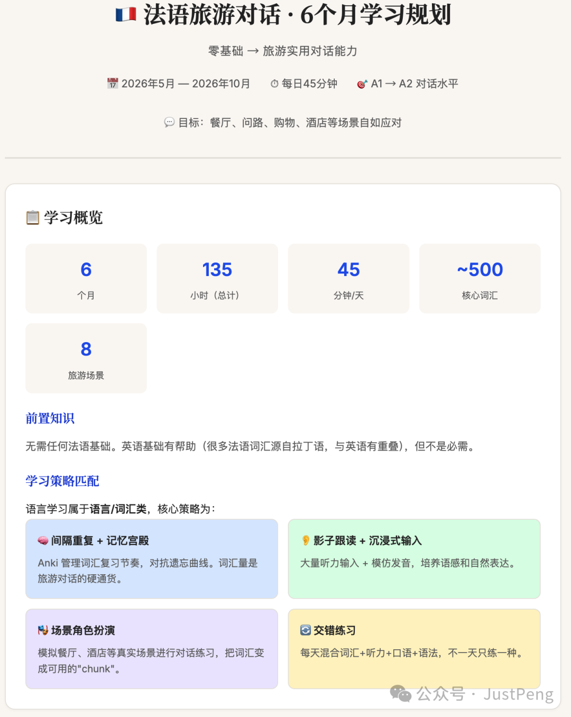Screen dimensions: 571x717
Task: Click the French flag icon in the title
Action: tap(126, 15)
